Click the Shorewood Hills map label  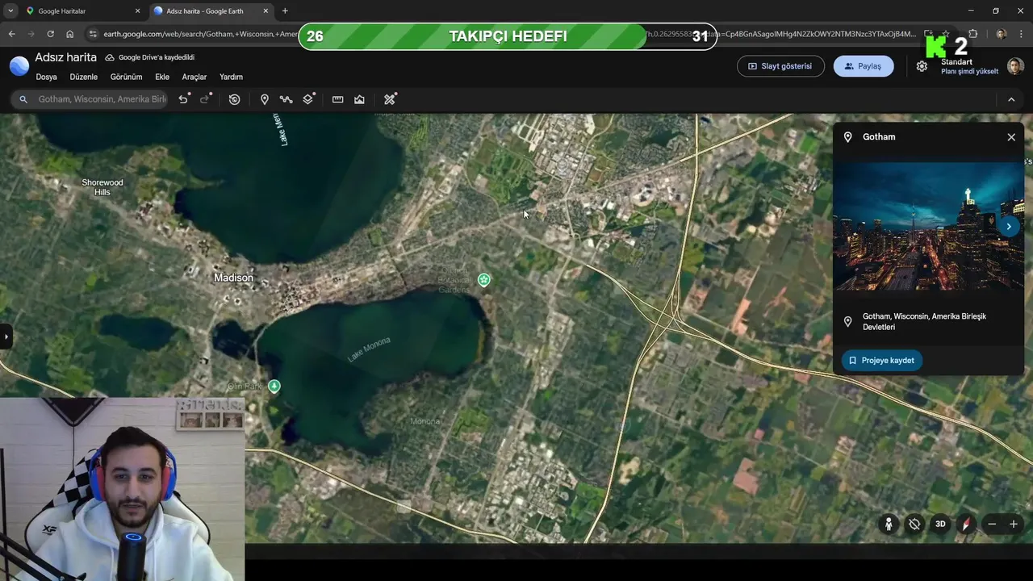pos(102,187)
